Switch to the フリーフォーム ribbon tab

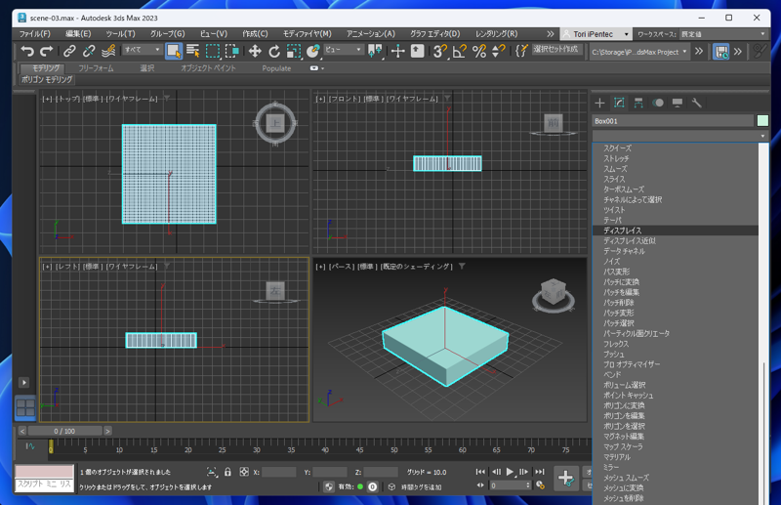point(96,68)
